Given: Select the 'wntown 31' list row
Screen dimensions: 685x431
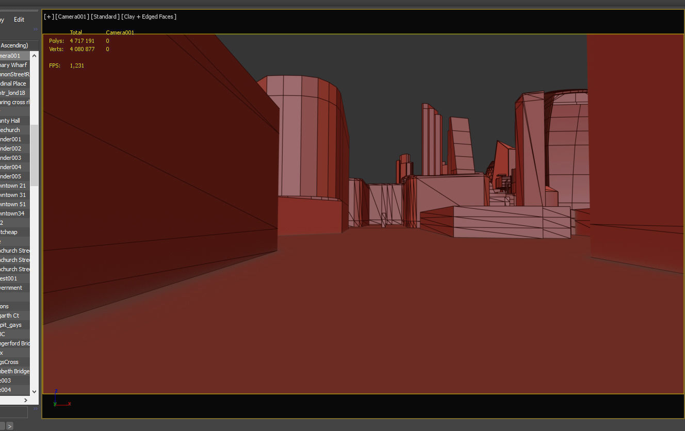Looking at the screenshot, I should (15, 195).
